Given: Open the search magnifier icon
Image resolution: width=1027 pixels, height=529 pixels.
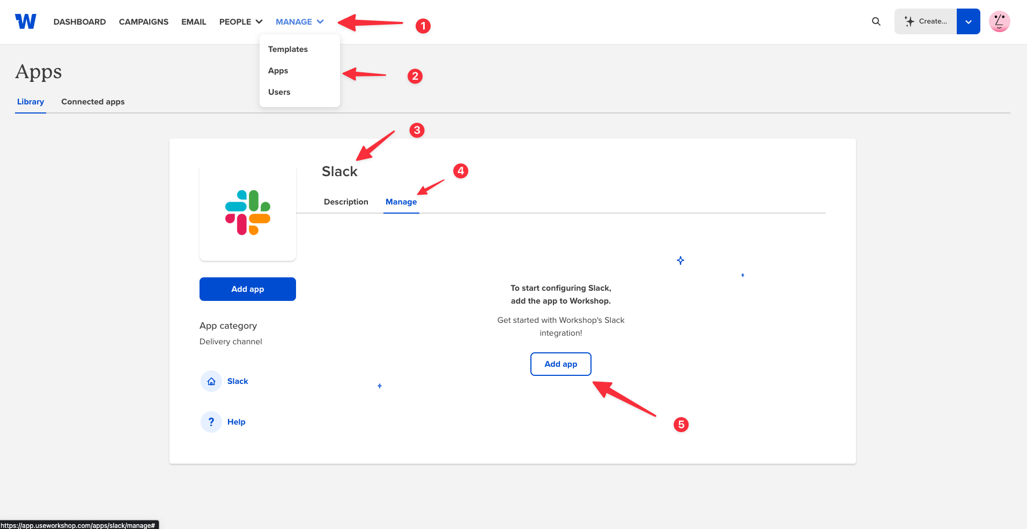Looking at the screenshot, I should [876, 21].
